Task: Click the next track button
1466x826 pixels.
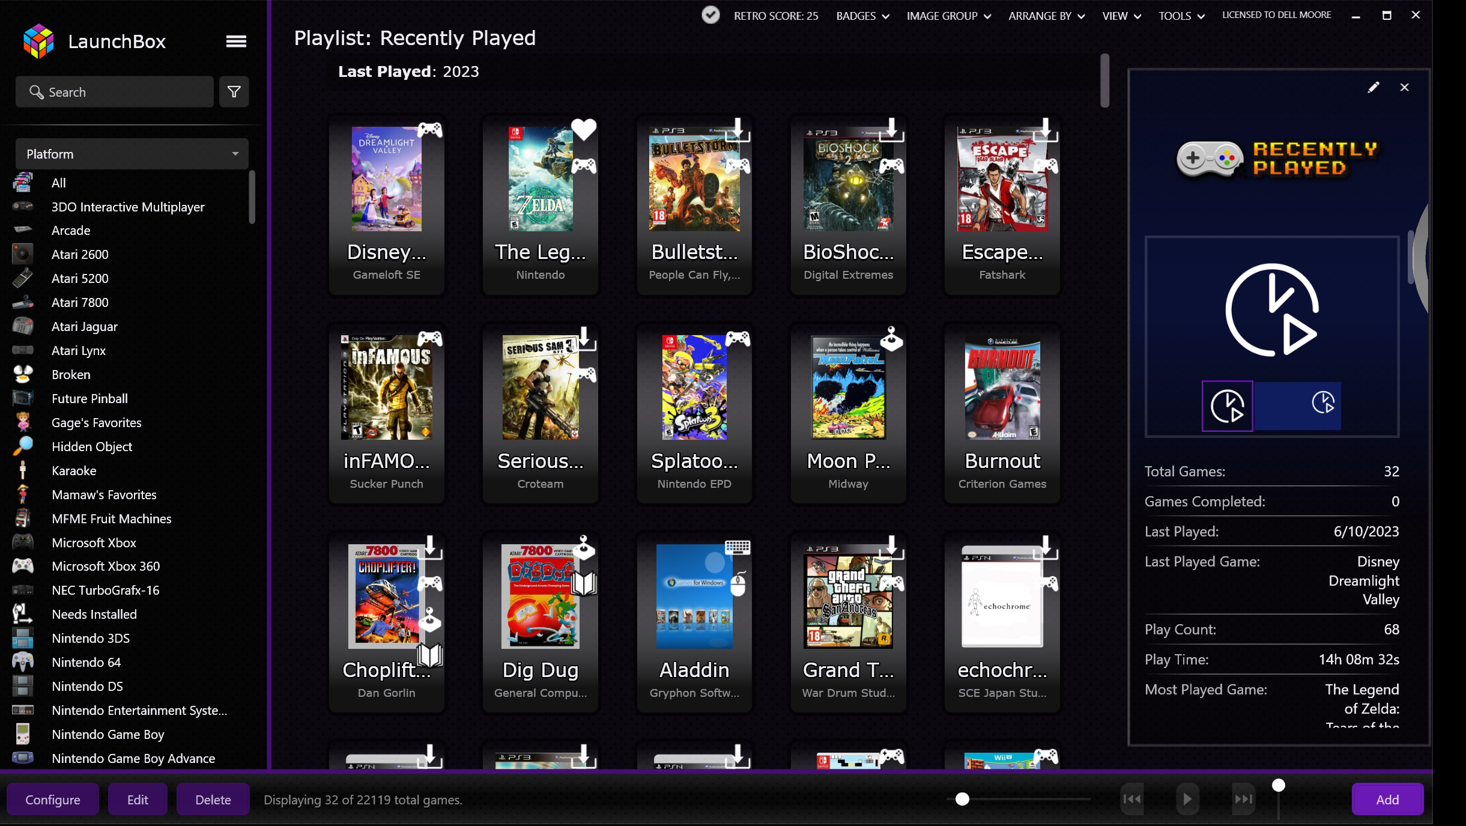Action: point(1243,799)
